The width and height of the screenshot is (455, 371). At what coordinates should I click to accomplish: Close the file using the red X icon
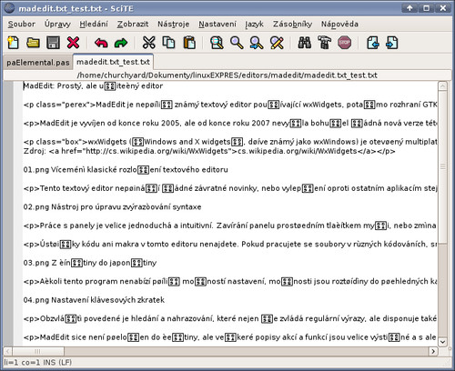coord(73,43)
